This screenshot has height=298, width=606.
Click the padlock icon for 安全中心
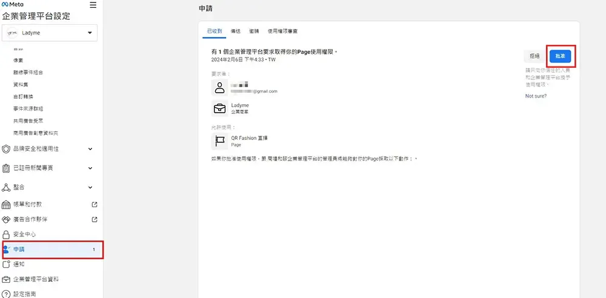[x=6, y=234]
